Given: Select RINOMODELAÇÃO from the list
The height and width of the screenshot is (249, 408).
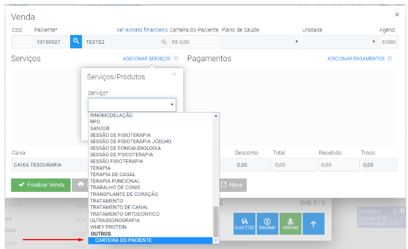Looking at the screenshot, I should [x=151, y=115].
